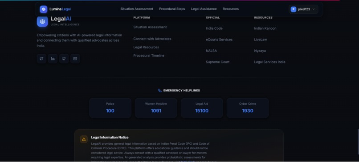359x162 pixels.
Task: Click the OFFICIAL column heading
Action: (212, 18)
